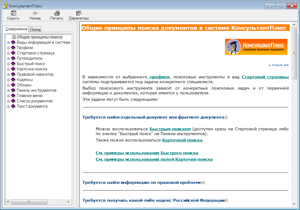The height and width of the screenshot is (210, 300).
Task: Expand the Главное меню tree node
Action: pyautogui.click(x=9, y=96)
